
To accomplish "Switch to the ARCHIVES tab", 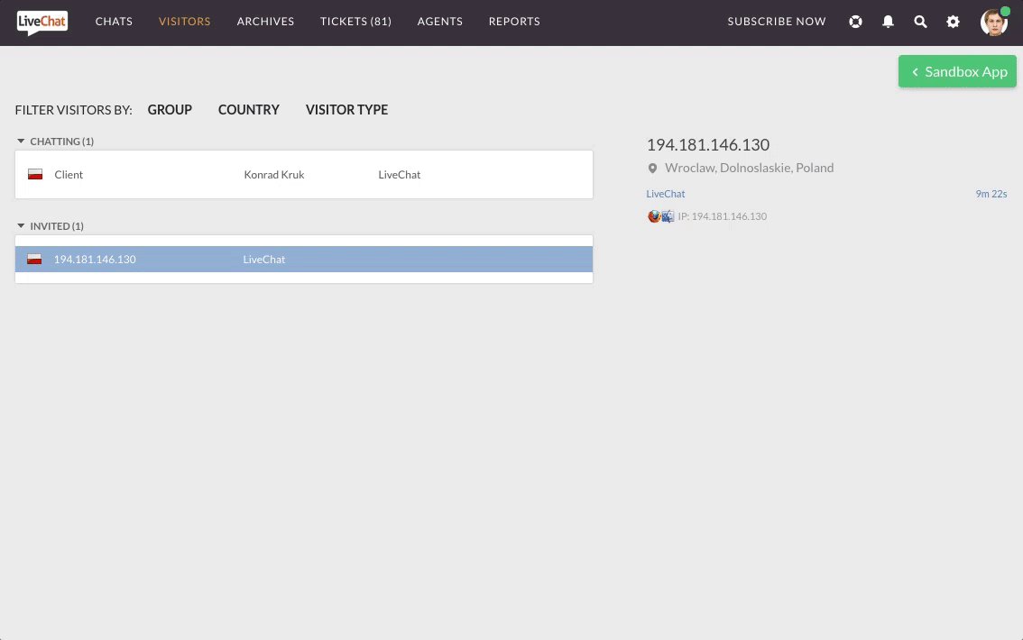I will pos(265,21).
